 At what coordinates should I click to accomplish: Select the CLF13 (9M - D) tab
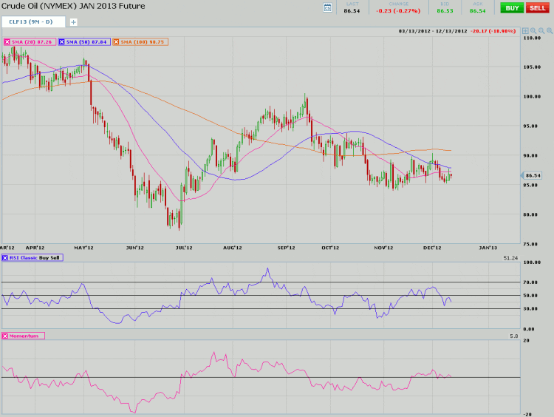click(x=32, y=22)
